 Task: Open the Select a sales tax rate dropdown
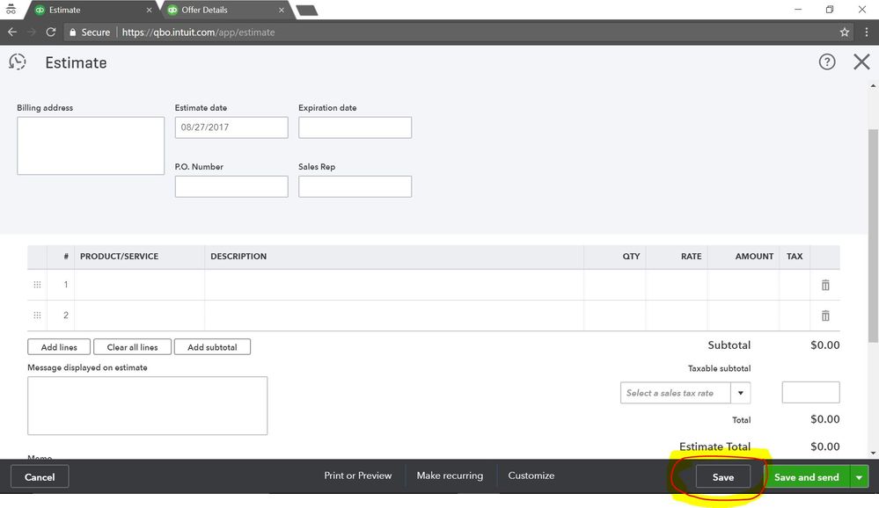pyautogui.click(x=741, y=393)
